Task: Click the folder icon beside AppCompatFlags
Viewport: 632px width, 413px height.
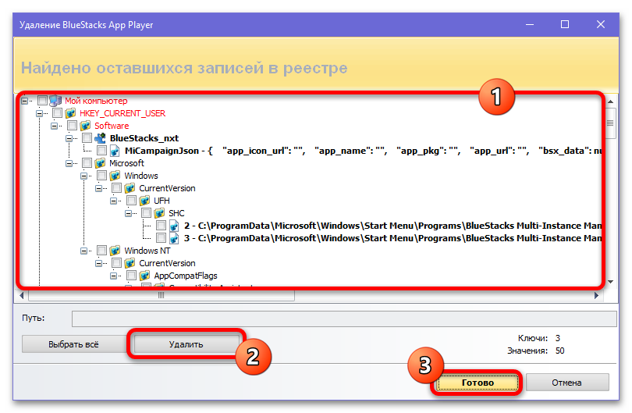Action: 144,276
